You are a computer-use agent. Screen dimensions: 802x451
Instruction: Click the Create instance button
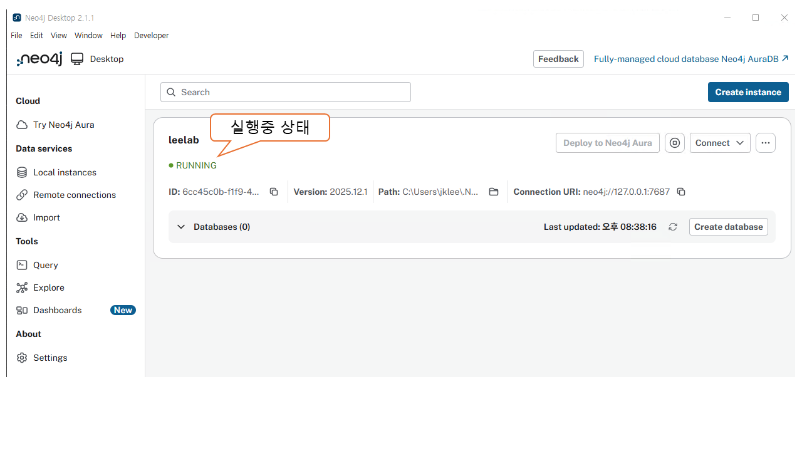pos(747,92)
